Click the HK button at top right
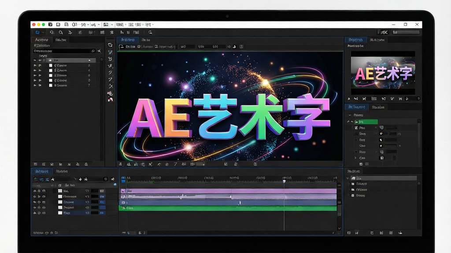This screenshot has height=253, width=451. point(384,33)
